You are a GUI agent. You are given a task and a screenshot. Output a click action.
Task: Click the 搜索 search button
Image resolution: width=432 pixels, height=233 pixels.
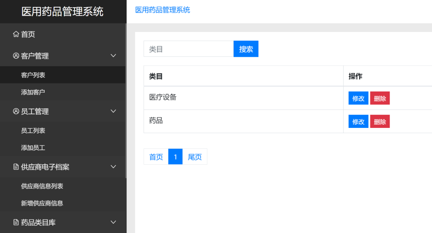(246, 48)
